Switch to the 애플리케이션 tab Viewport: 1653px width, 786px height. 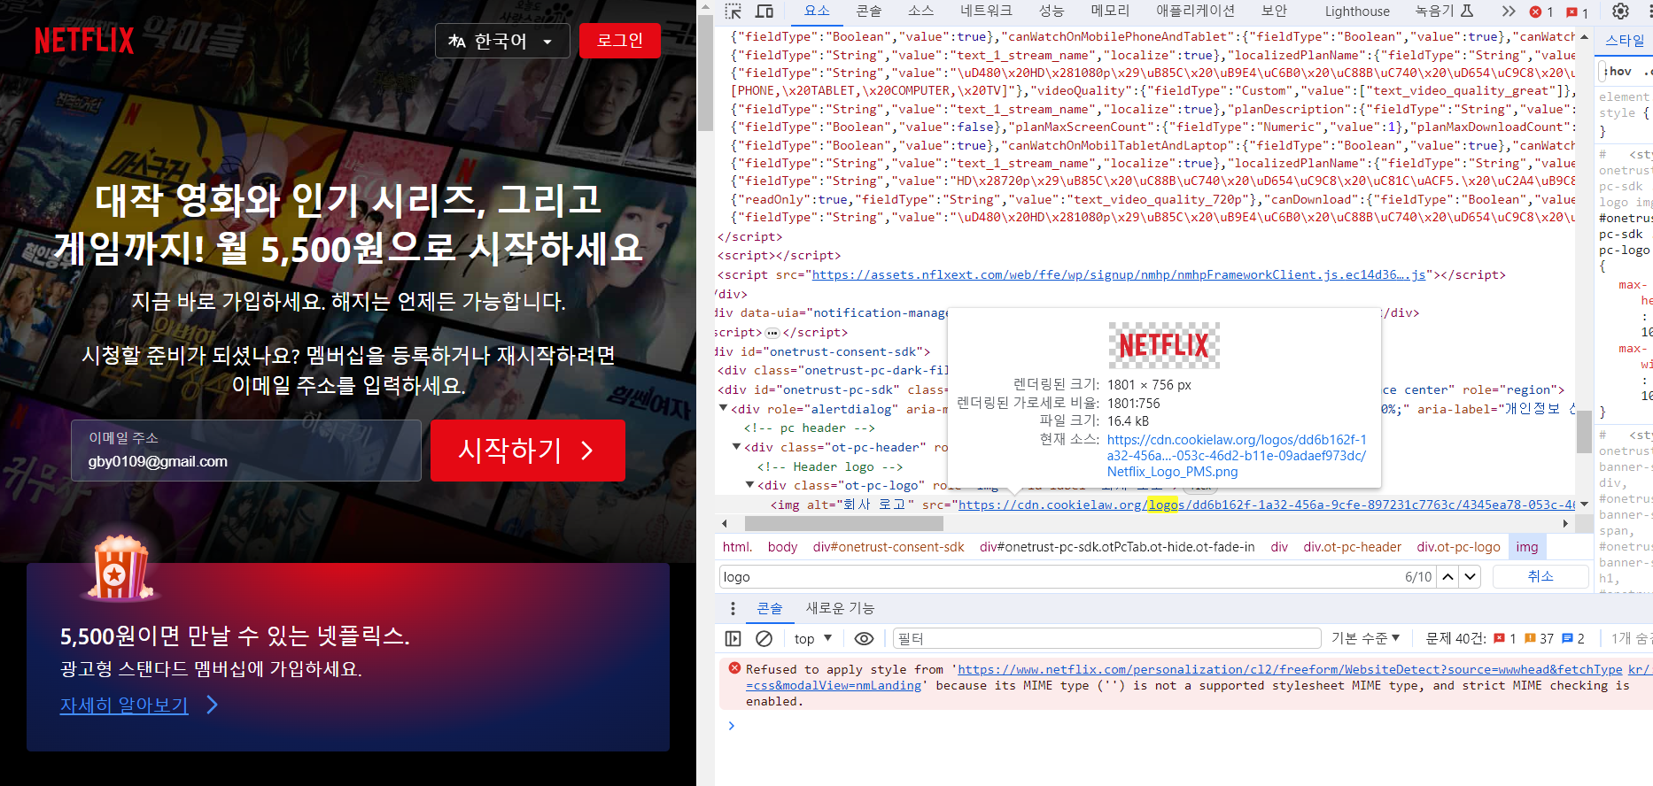1195,11
